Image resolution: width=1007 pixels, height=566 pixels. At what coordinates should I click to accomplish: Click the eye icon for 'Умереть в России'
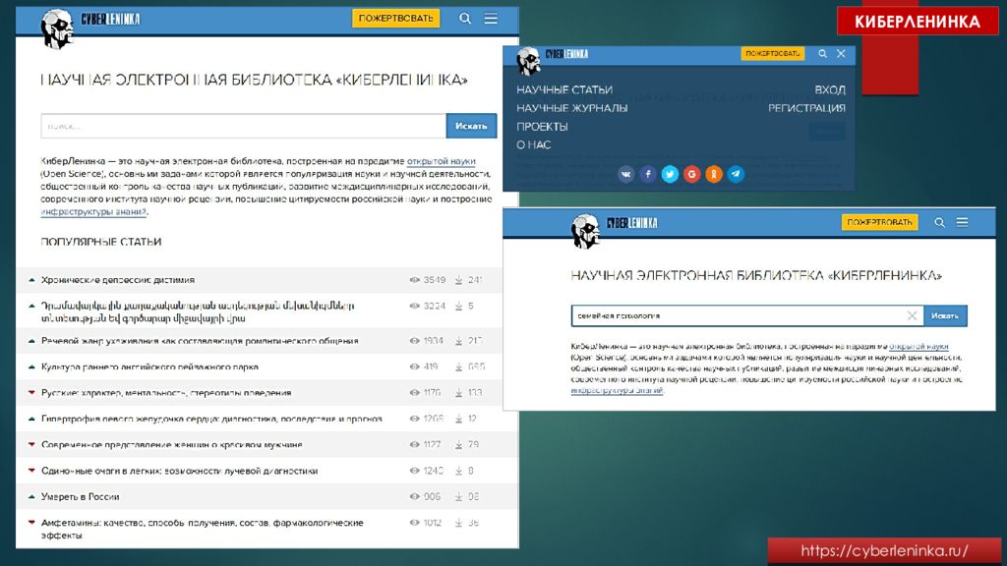[x=414, y=496]
